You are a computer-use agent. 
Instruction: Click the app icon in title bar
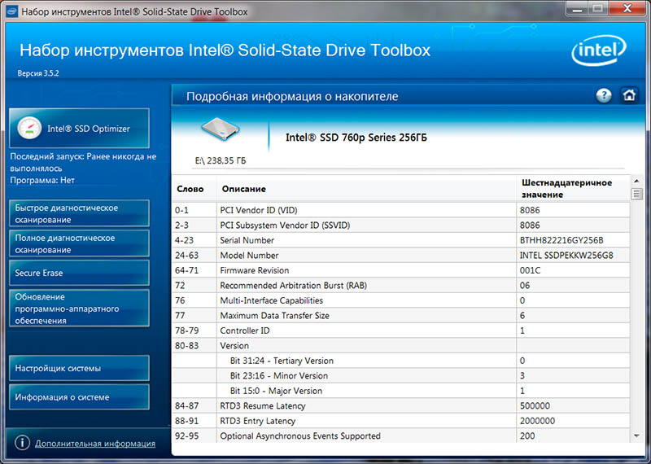9,11
